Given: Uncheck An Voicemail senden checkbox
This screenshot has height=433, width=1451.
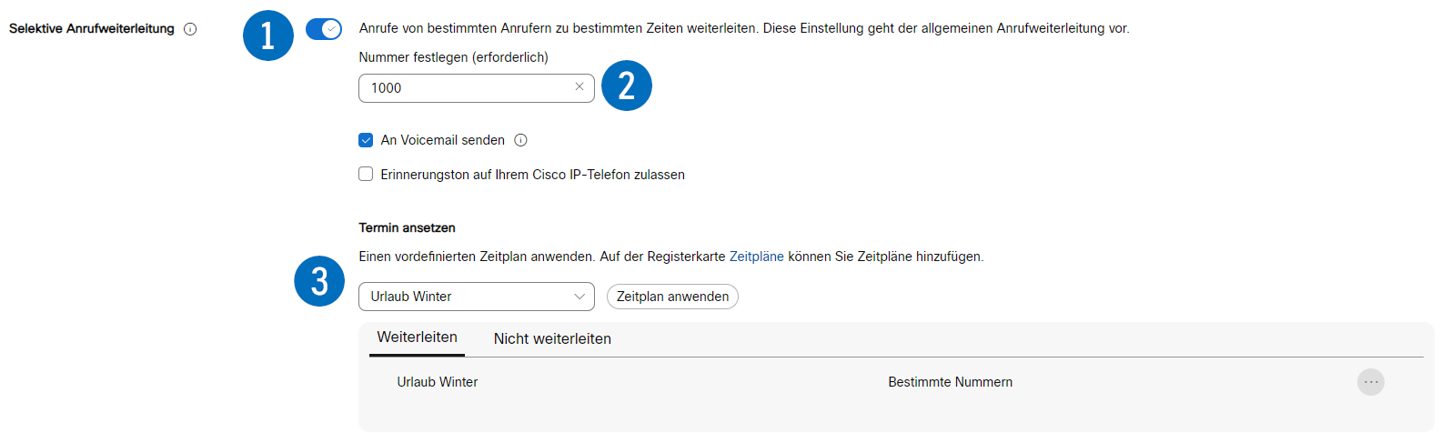Looking at the screenshot, I should pos(366,140).
